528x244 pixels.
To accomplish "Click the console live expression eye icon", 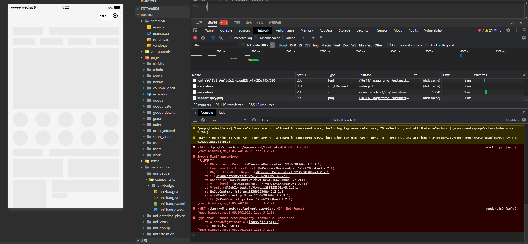I will pyautogui.click(x=254, y=120).
